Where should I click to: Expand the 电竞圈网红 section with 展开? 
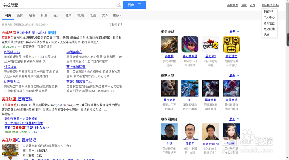coord(234,119)
